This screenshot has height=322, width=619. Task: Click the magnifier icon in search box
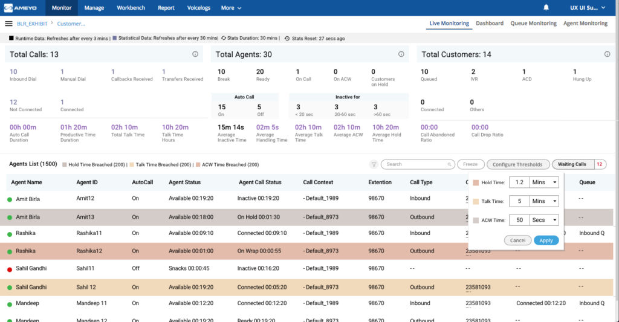point(449,164)
